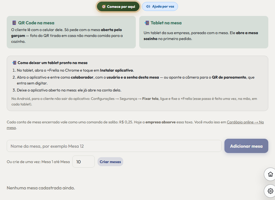The height and width of the screenshot is (200, 275).
Task: Click the table count field showing 10
Action: [x=84, y=162]
